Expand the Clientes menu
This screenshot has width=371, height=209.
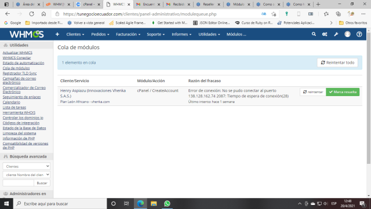pyautogui.click(x=75, y=34)
